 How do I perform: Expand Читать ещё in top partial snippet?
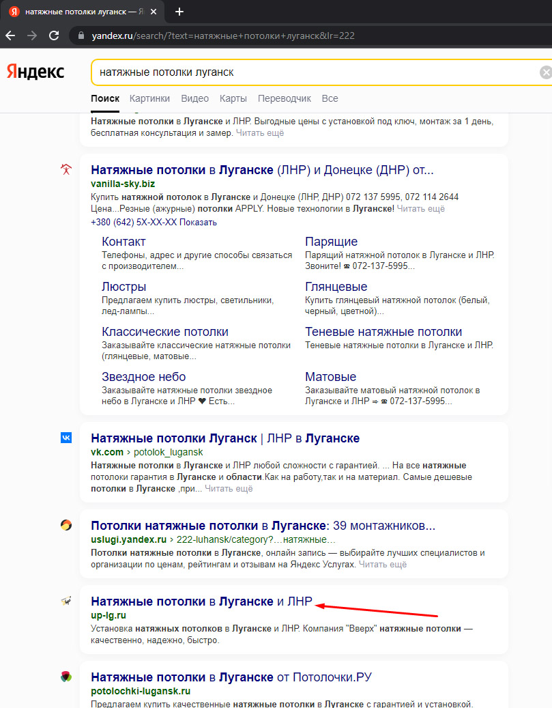[x=260, y=132]
